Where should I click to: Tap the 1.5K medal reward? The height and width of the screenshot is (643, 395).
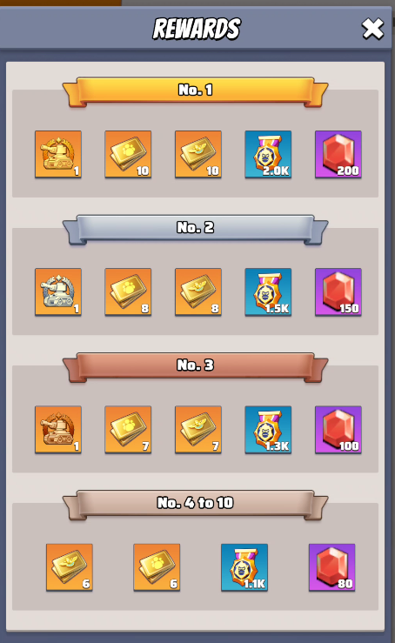pos(268,292)
